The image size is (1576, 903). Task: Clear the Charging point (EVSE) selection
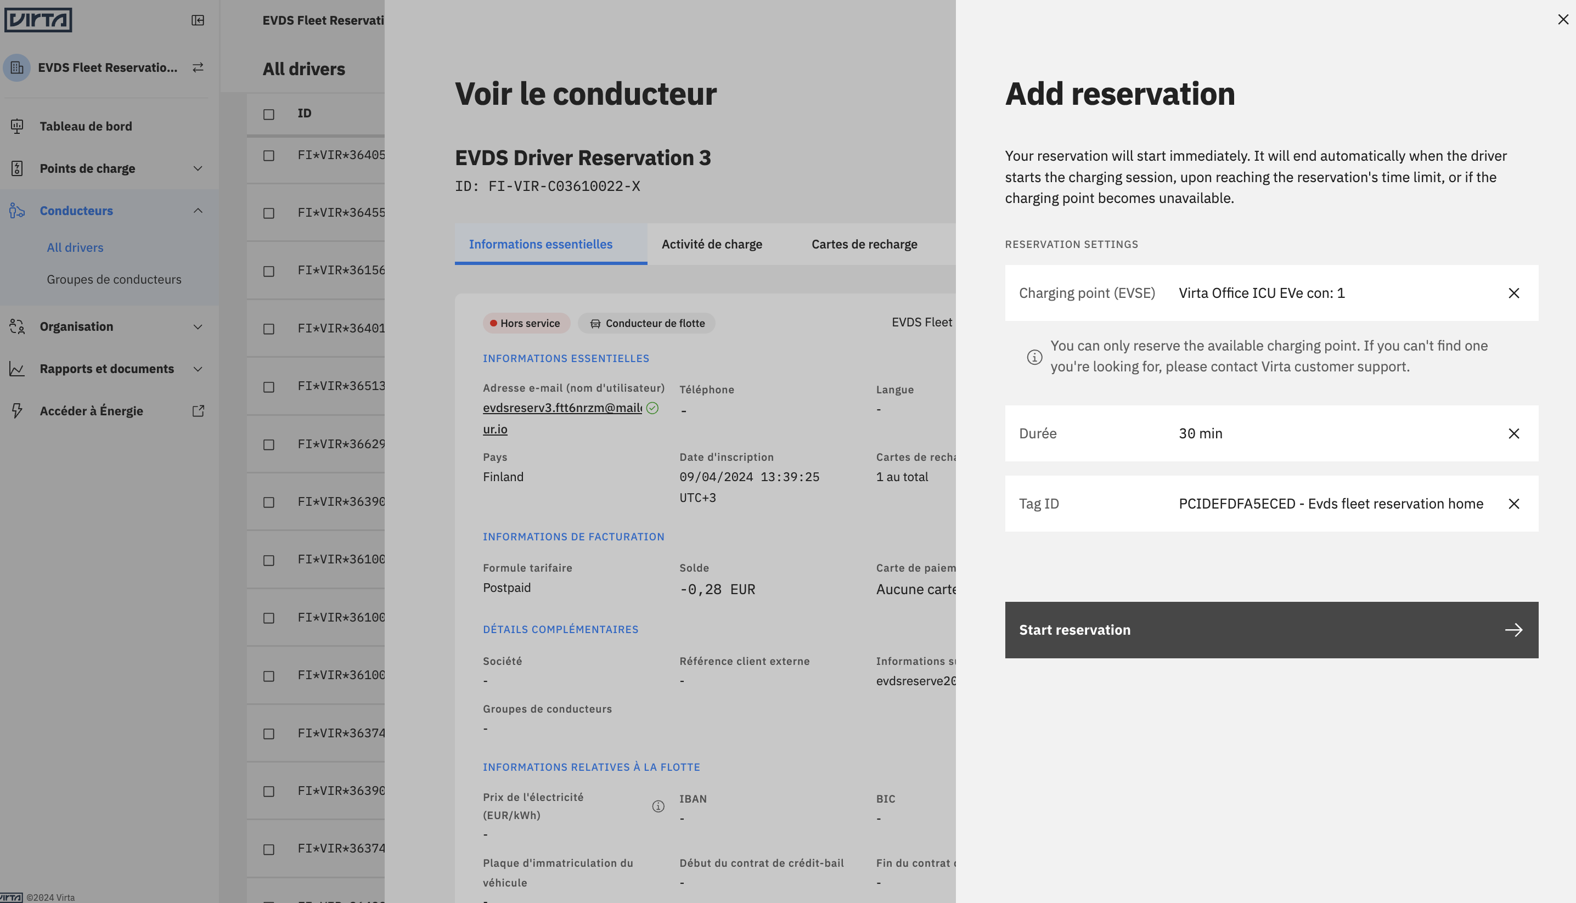1513,294
